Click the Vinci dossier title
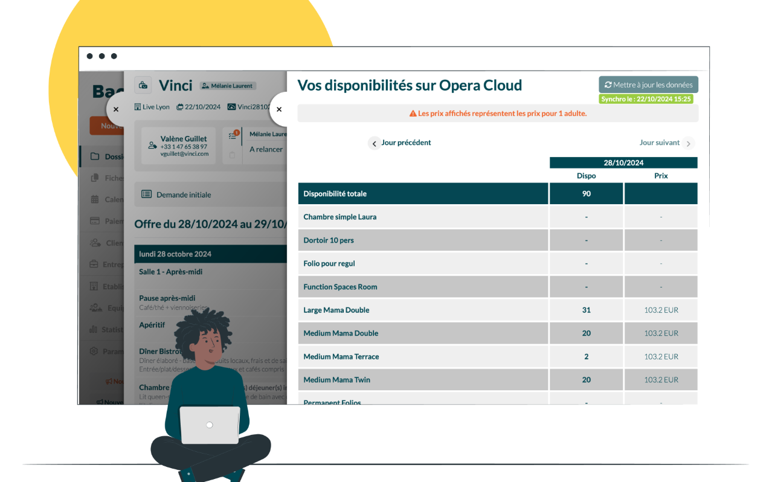This screenshot has width=772, height=482. [x=176, y=86]
